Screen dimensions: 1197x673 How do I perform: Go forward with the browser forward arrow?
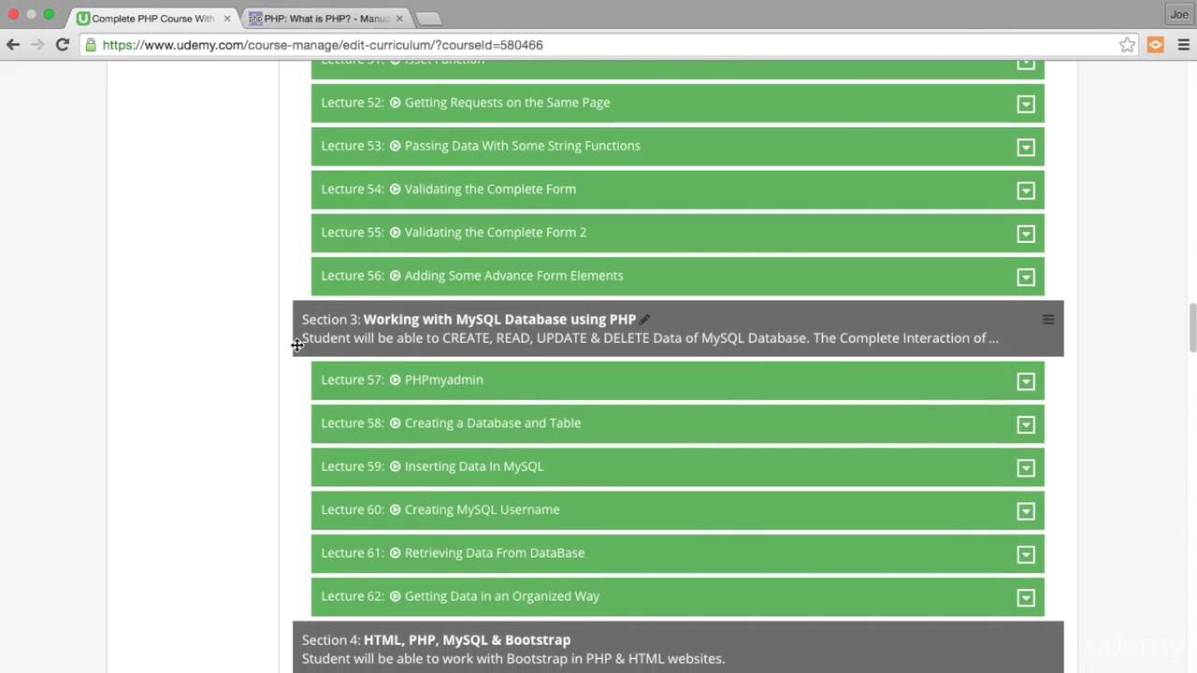37,45
